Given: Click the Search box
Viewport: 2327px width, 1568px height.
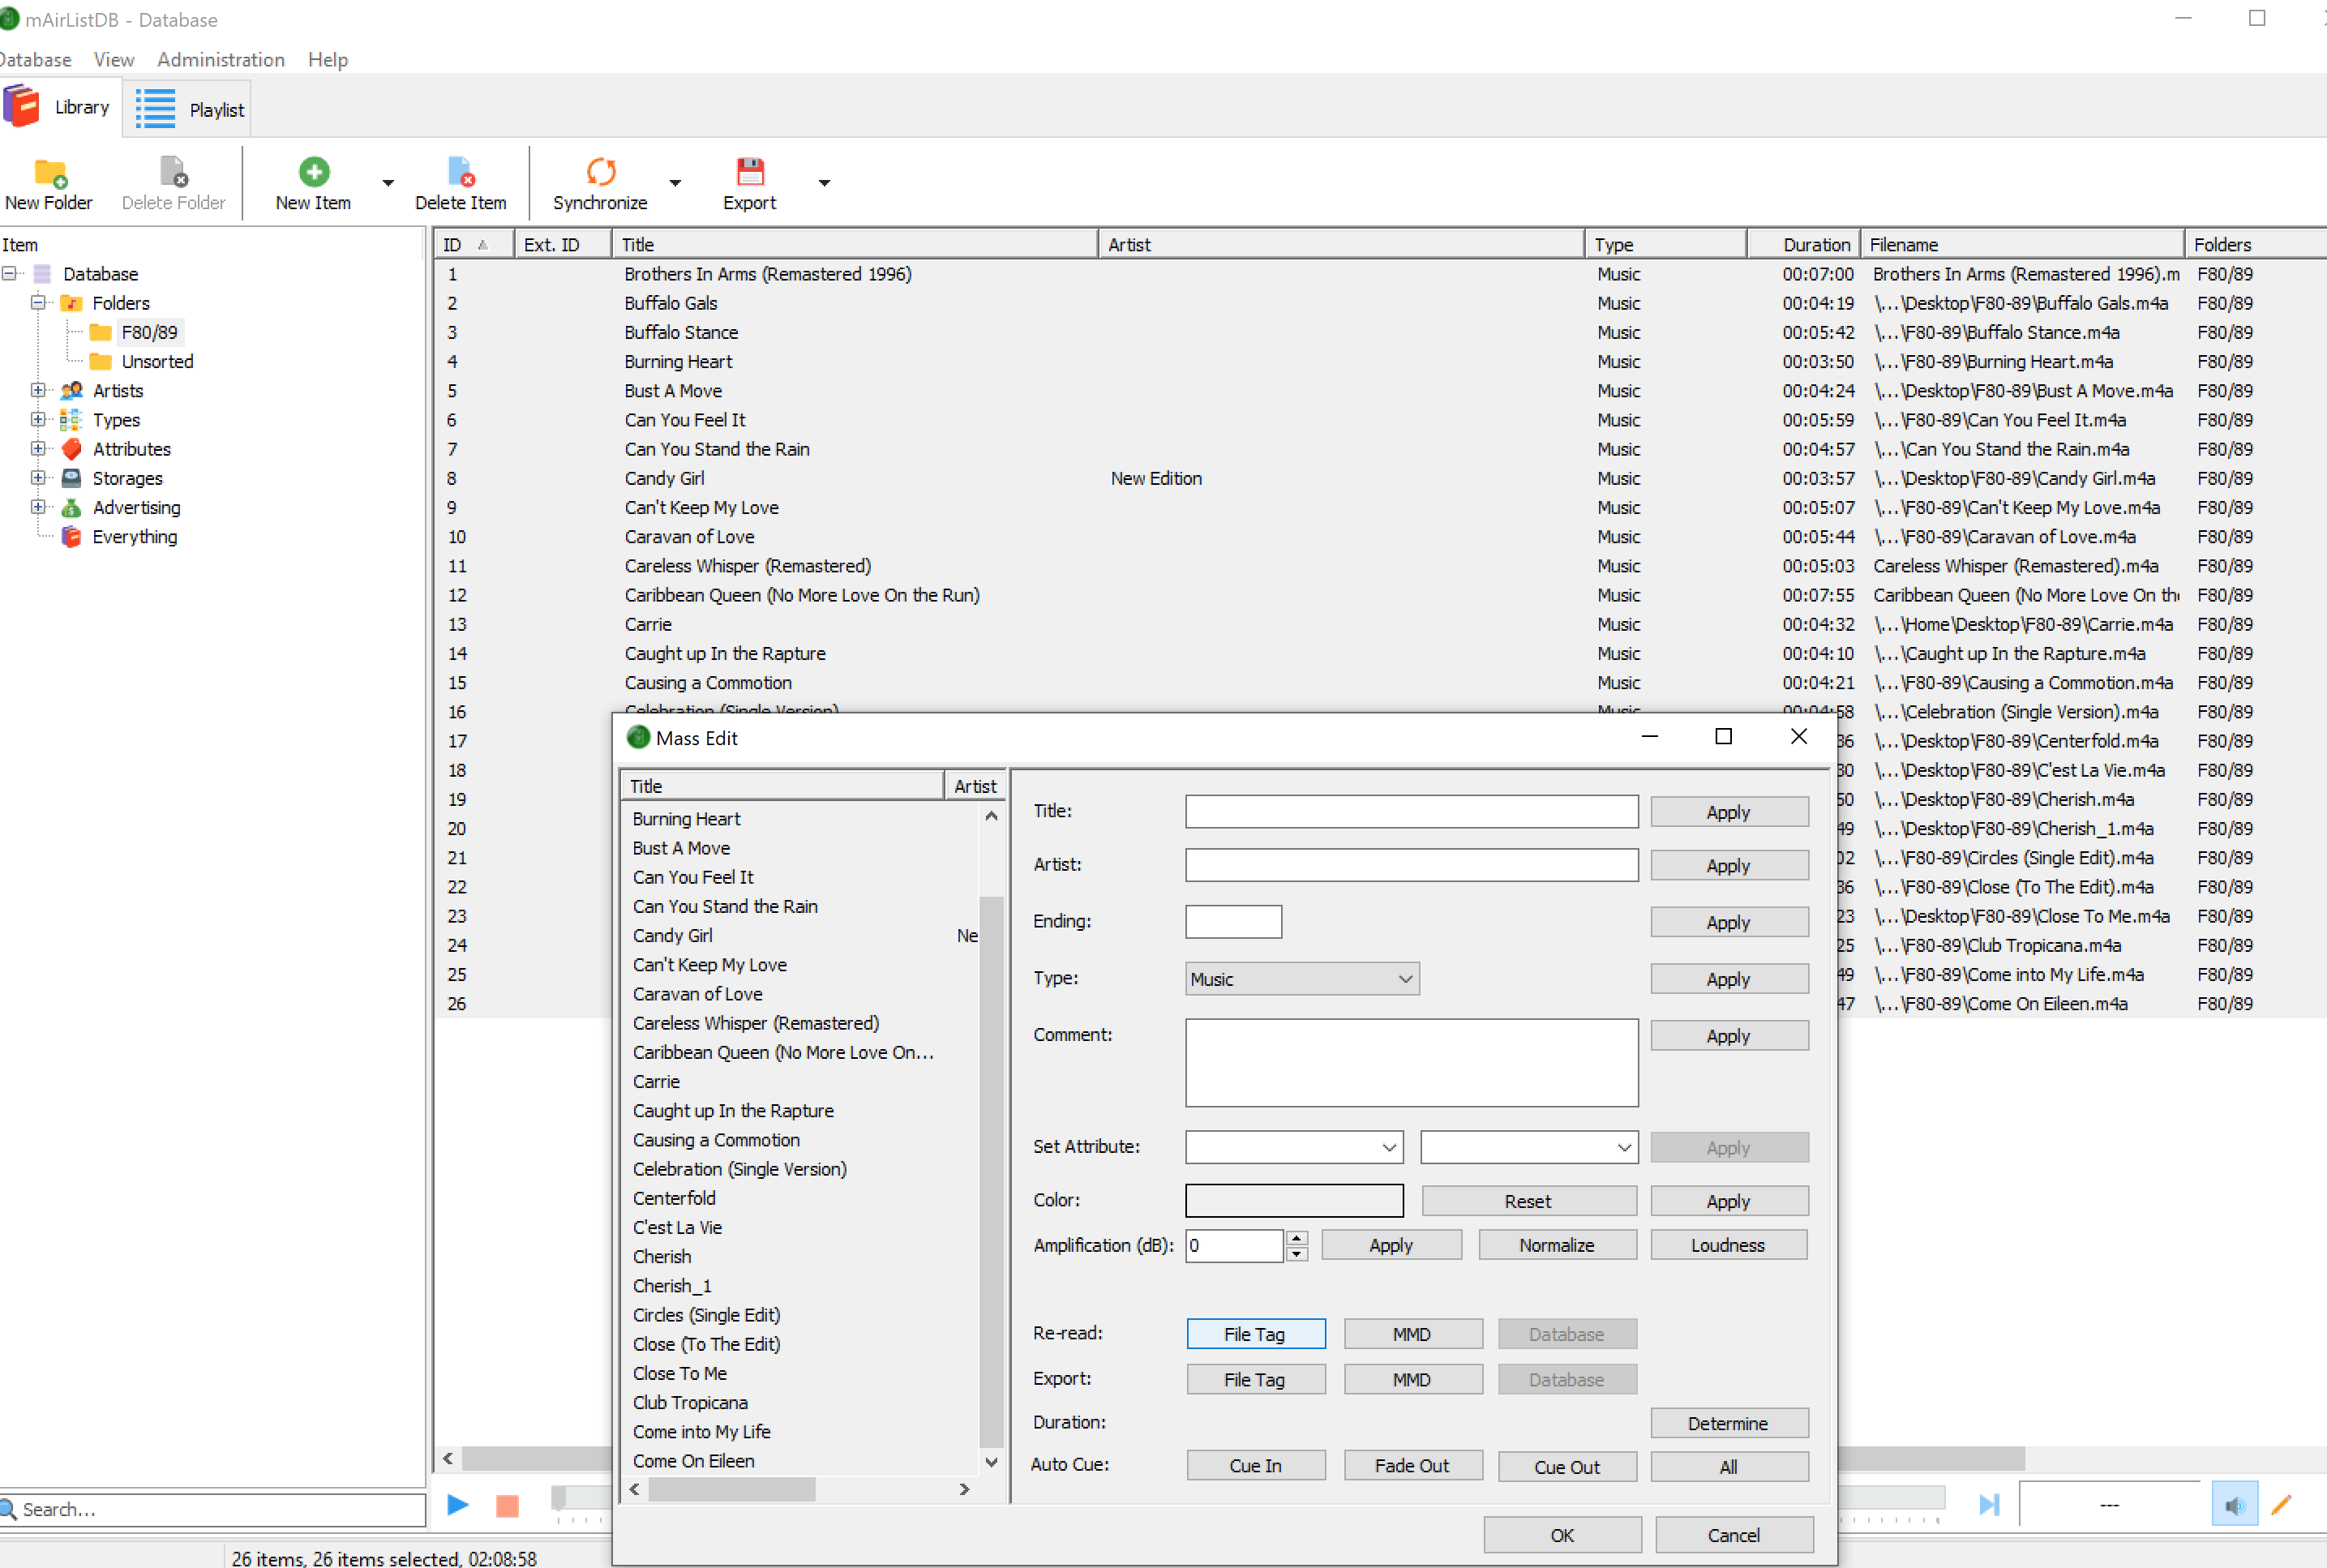Looking at the screenshot, I should coord(213,1509).
